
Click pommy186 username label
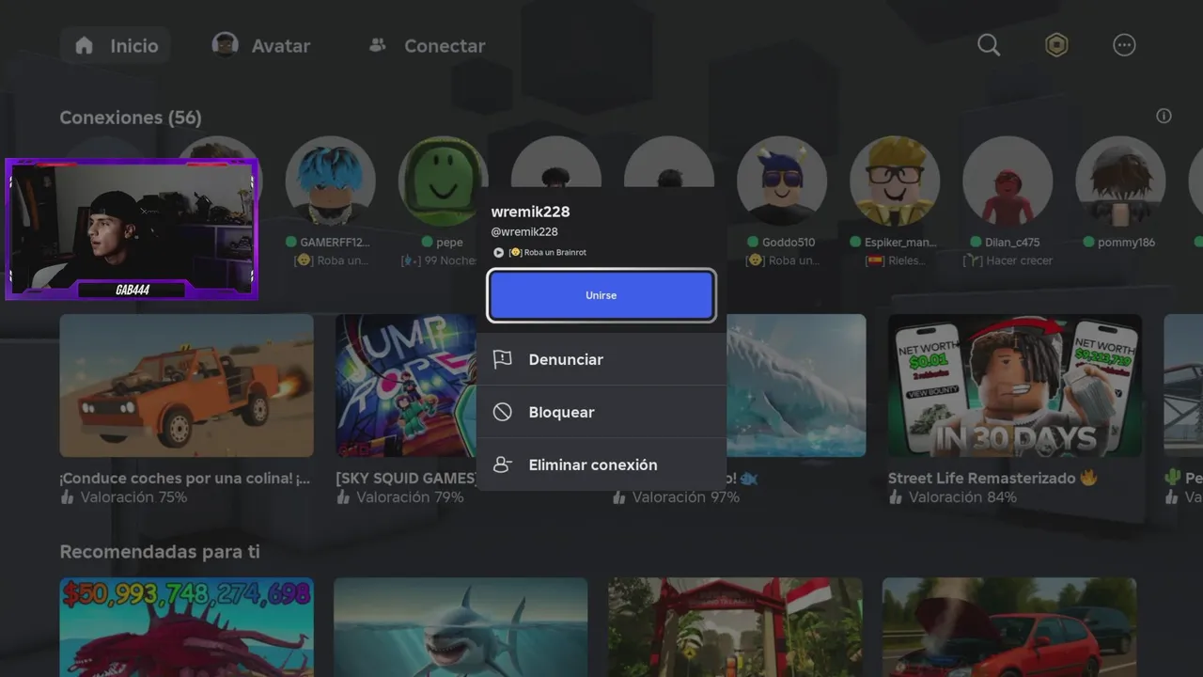point(1126,242)
